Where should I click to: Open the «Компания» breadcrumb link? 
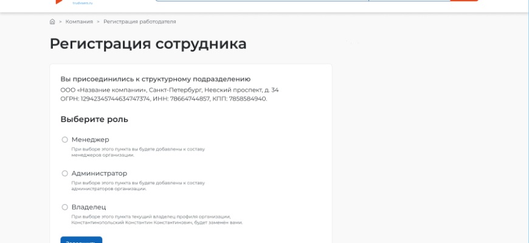point(79,22)
